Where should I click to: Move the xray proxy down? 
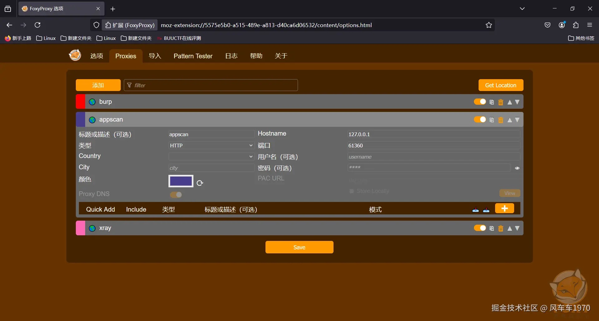[x=517, y=228]
